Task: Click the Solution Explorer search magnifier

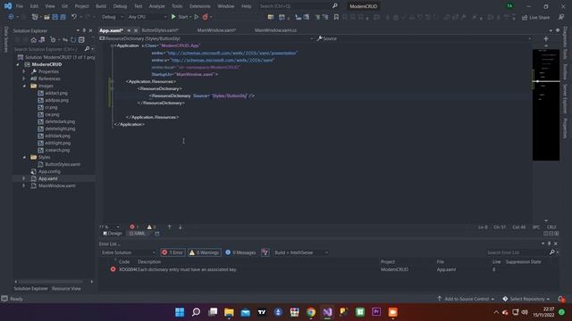Action: pyautogui.click(x=87, y=49)
